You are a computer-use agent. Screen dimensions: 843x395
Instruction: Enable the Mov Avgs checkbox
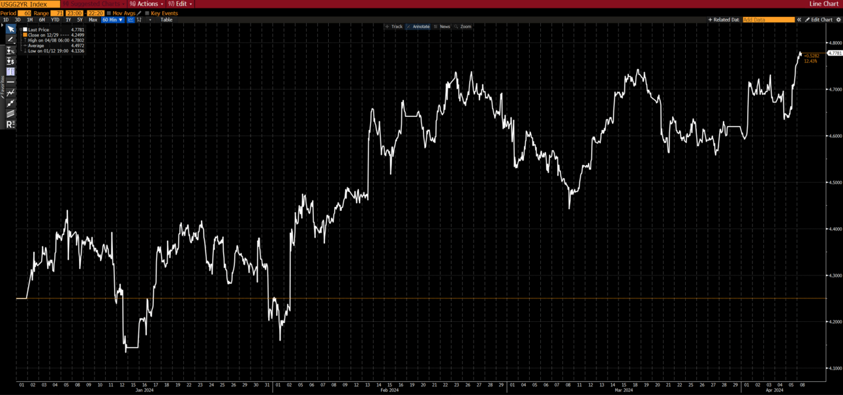(x=109, y=13)
